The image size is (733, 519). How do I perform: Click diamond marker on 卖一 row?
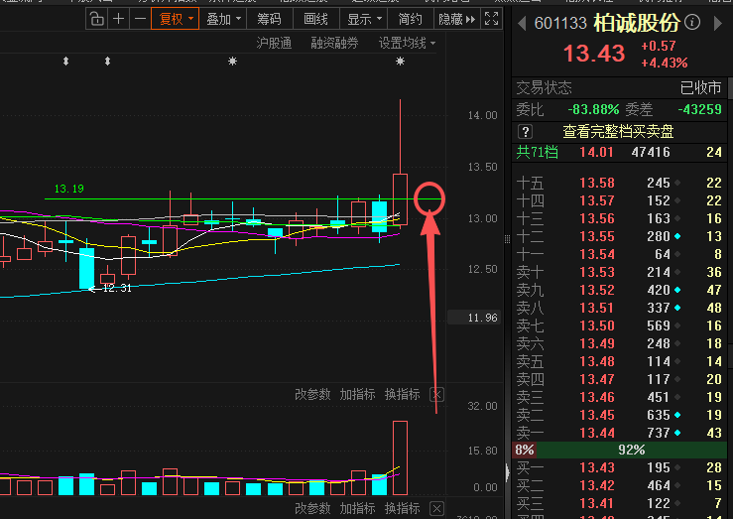[677, 434]
